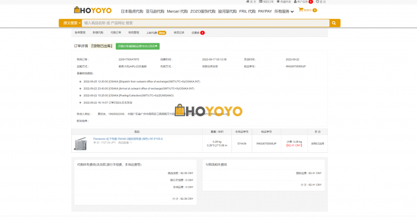Click the 'Posting/Collection' tracking entry
This screenshot has height=220, width=417.
point(128,95)
